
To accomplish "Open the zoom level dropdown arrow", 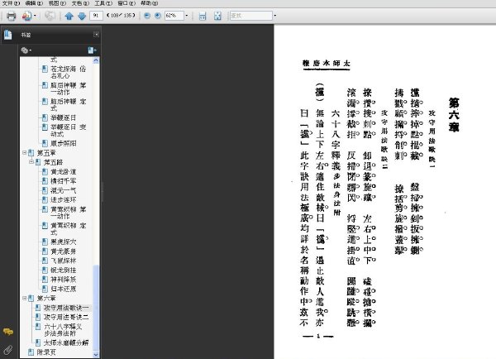I will point(186,16).
